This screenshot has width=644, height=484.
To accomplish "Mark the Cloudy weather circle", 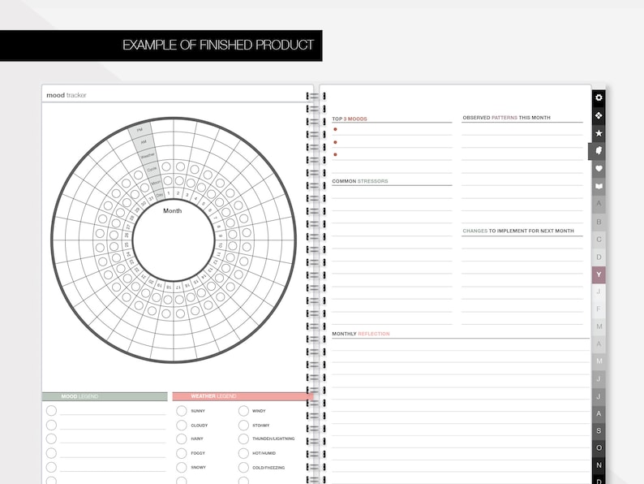I will tap(182, 426).
